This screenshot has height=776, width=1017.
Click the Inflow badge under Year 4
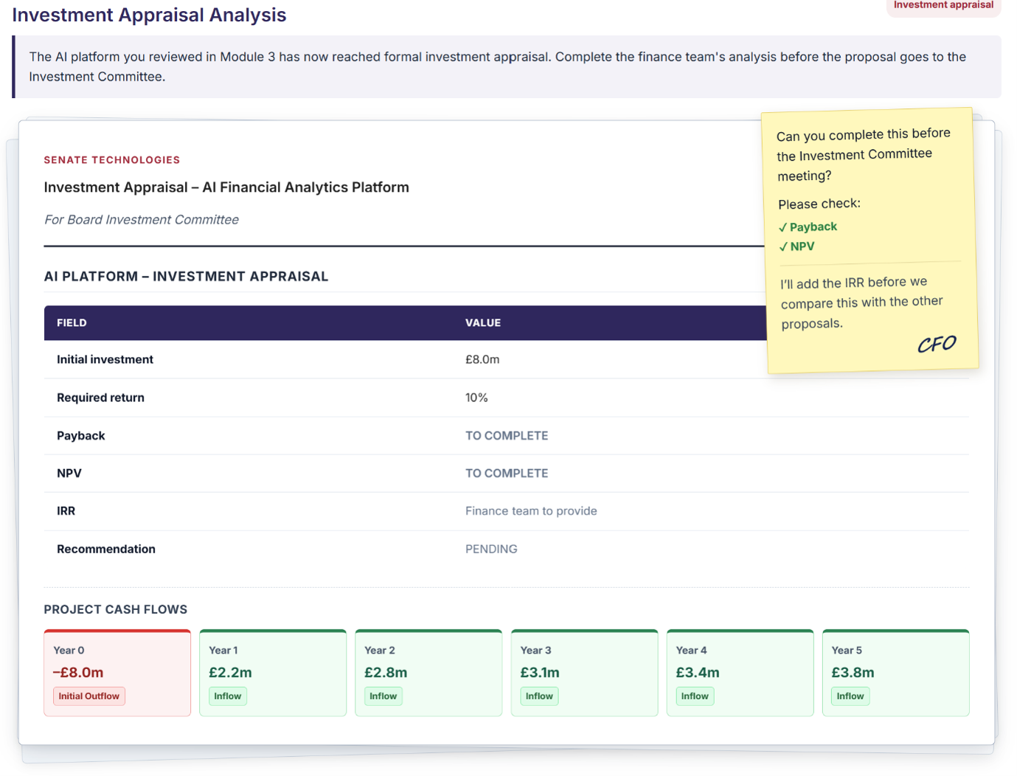(695, 696)
